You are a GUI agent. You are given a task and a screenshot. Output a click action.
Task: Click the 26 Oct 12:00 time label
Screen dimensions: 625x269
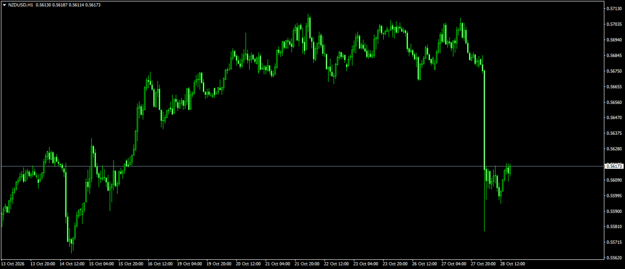pos(425,264)
